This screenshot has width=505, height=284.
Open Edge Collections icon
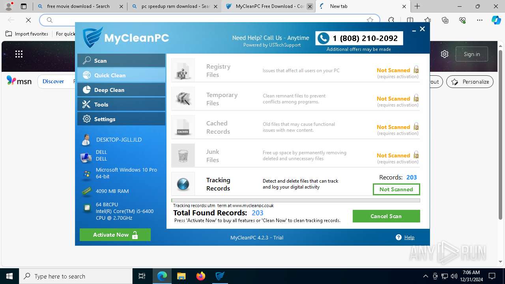pyautogui.click(x=445, y=20)
